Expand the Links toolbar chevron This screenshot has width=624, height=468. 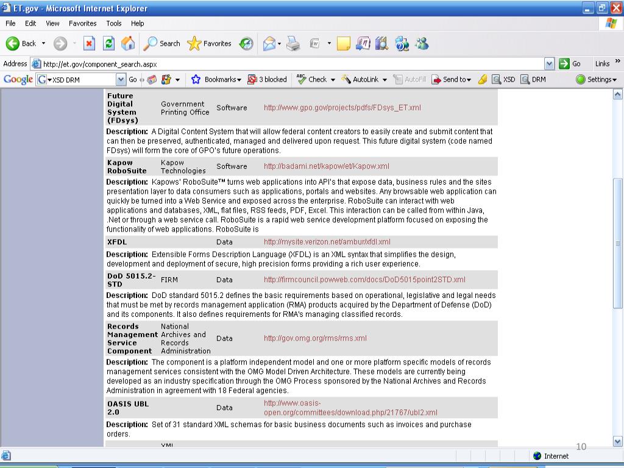click(x=618, y=62)
